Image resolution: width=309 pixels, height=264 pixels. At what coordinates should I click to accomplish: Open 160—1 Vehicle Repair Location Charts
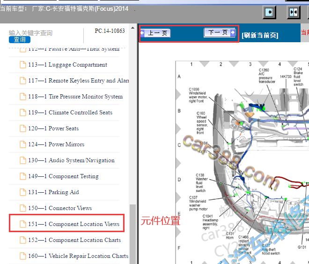click(78, 256)
